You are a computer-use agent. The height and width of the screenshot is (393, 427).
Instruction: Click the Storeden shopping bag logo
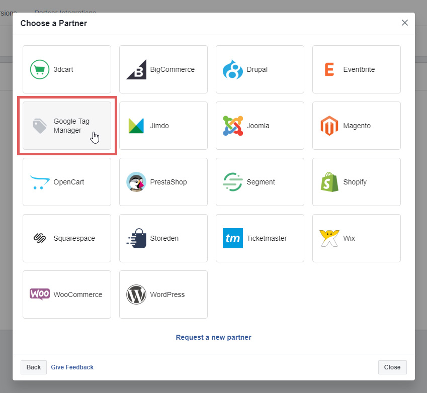pos(136,238)
